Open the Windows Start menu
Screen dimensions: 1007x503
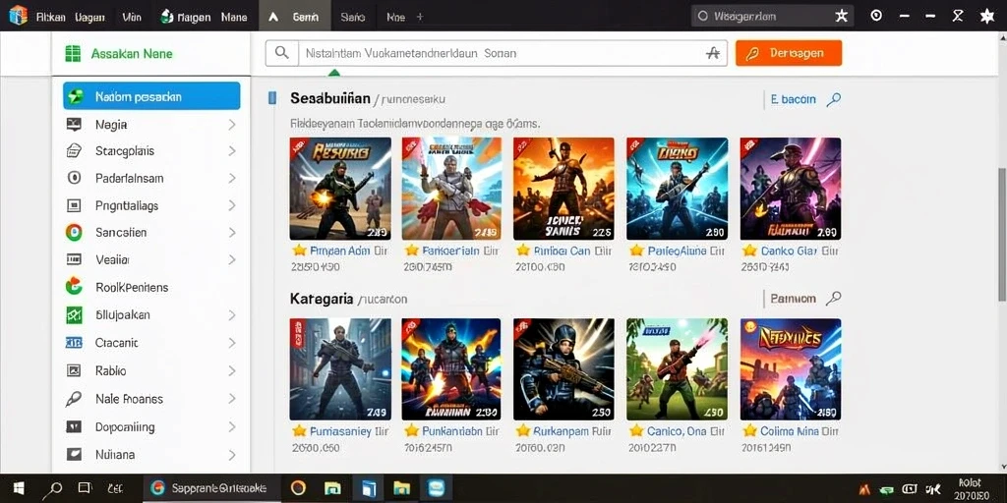[19, 489]
